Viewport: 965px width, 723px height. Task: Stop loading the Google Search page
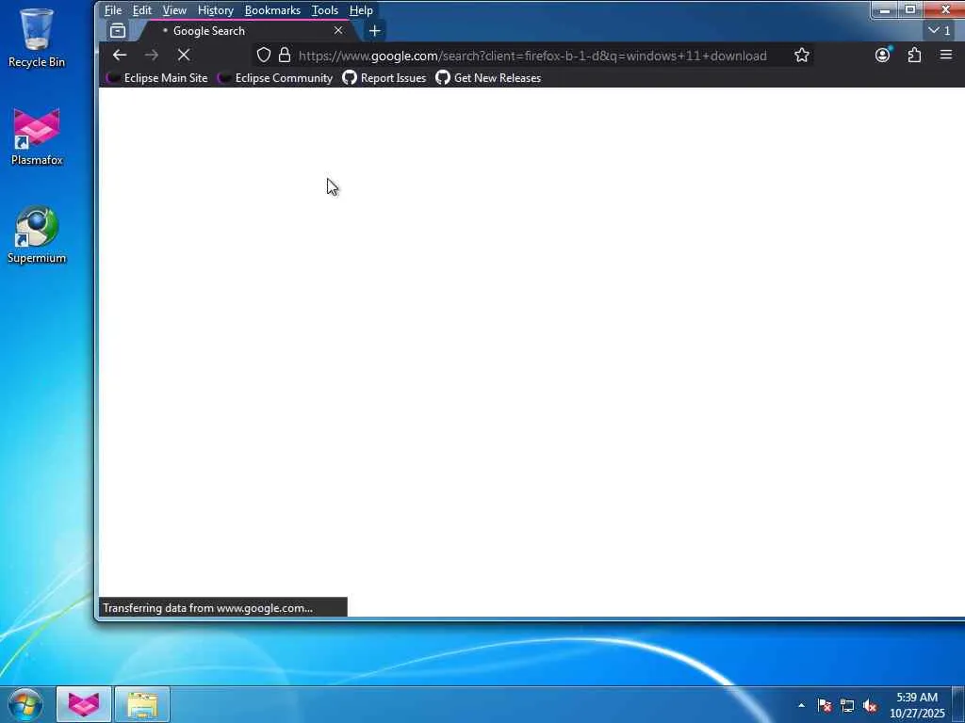pyautogui.click(x=184, y=56)
